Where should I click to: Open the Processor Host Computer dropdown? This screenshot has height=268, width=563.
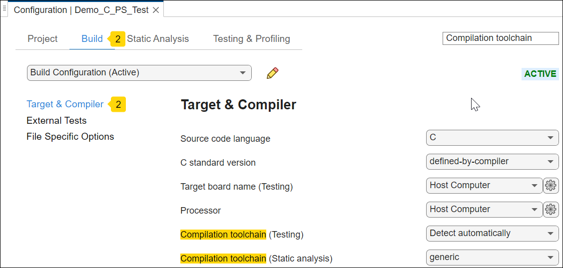484,210
